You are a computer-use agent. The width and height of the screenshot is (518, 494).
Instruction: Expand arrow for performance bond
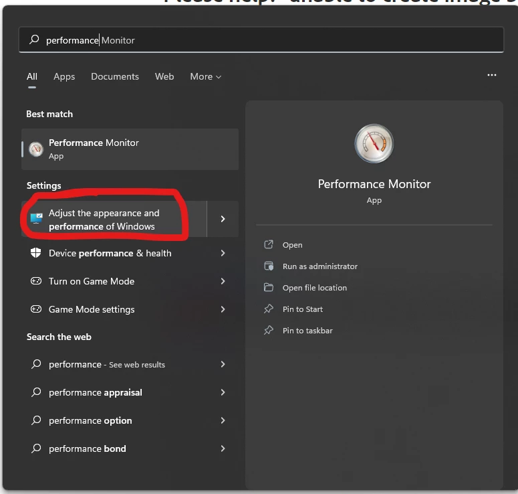(223, 448)
